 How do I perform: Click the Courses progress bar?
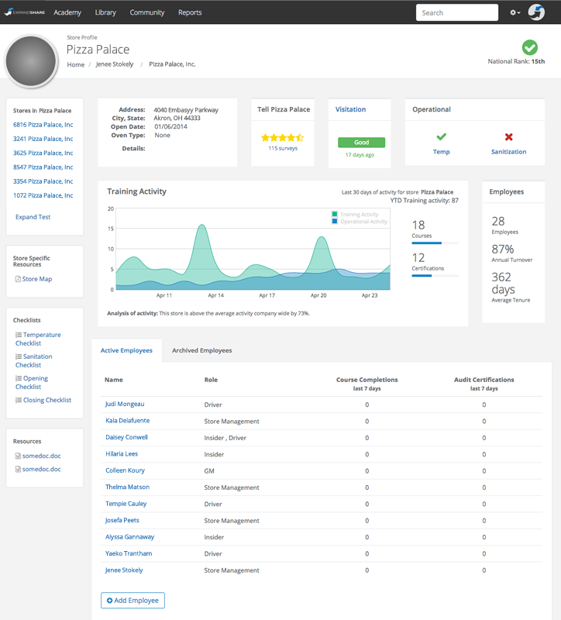pyautogui.click(x=435, y=243)
